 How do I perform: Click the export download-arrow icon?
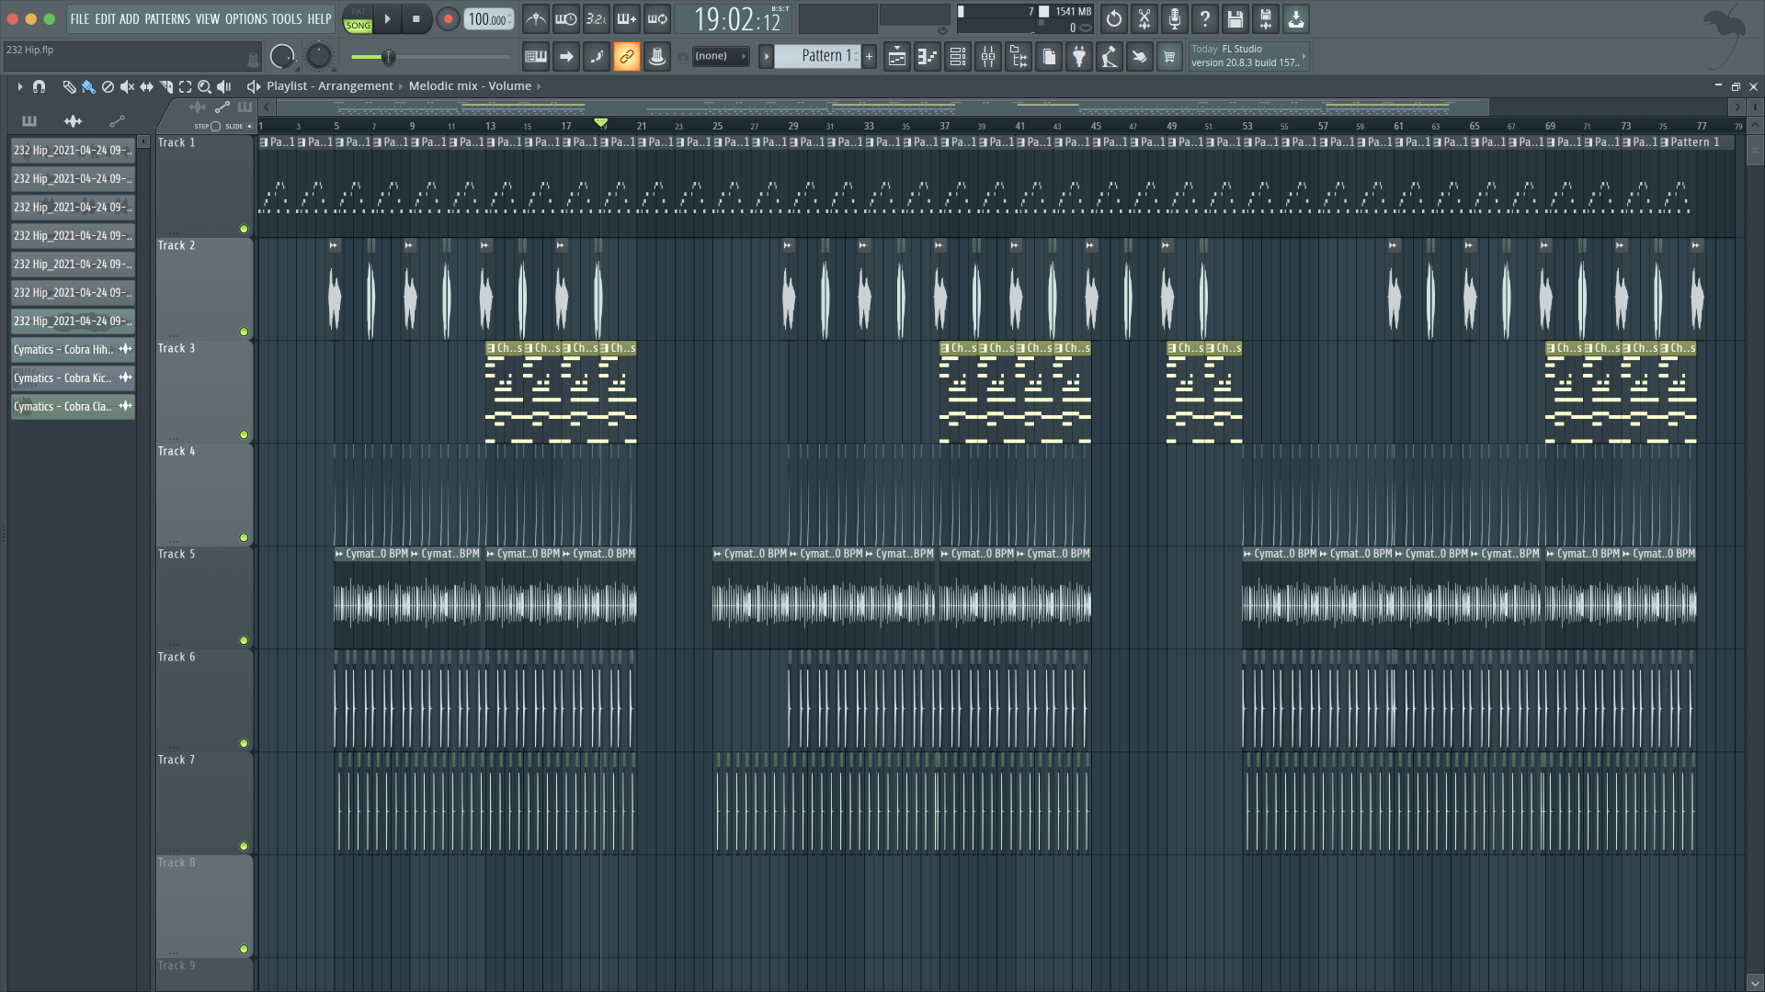(1296, 18)
